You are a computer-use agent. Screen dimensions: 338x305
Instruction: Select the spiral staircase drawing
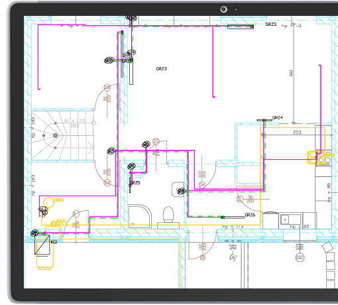tap(62, 135)
